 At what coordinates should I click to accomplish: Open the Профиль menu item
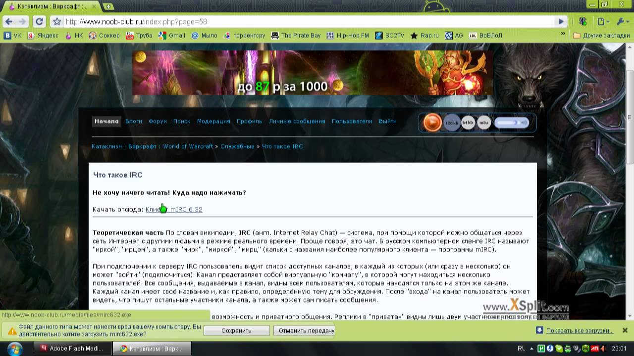tap(249, 121)
